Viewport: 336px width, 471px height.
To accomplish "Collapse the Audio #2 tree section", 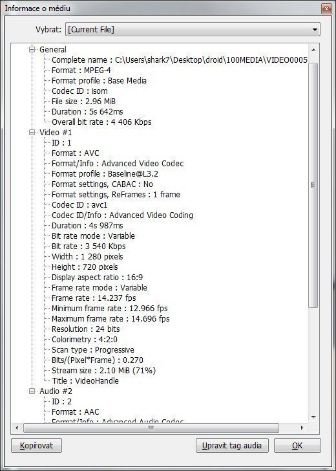I will click(x=32, y=391).
